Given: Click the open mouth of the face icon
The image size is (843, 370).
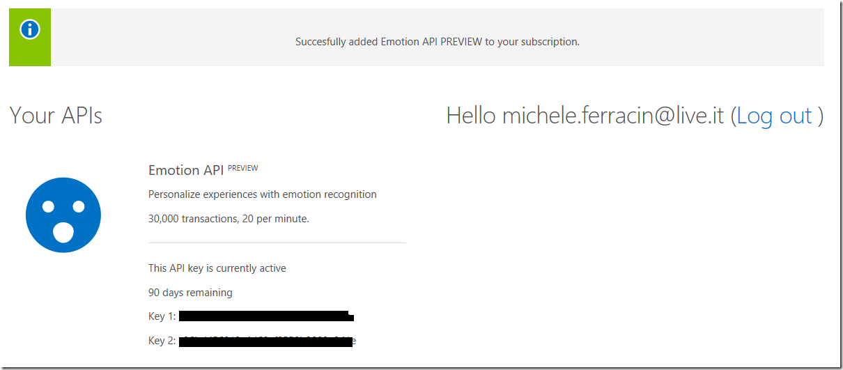Looking at the screenshot, I should tap(63, 231).
